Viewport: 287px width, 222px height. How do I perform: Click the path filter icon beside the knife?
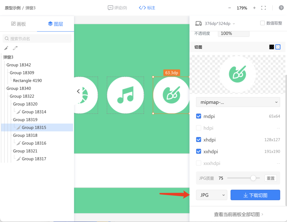click(x=15, y=48)
